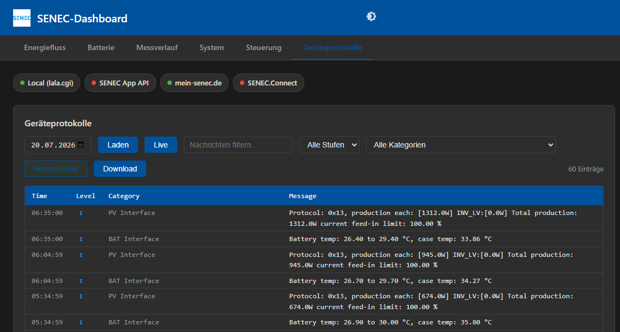Screen dimensions: 620x332
Task: Toggle the Hervorheben button
Action: [56, 169]
